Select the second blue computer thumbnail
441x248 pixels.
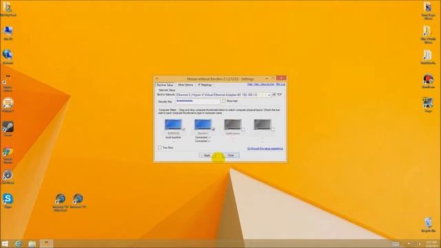pyautogui.click(x=203, y=125)
